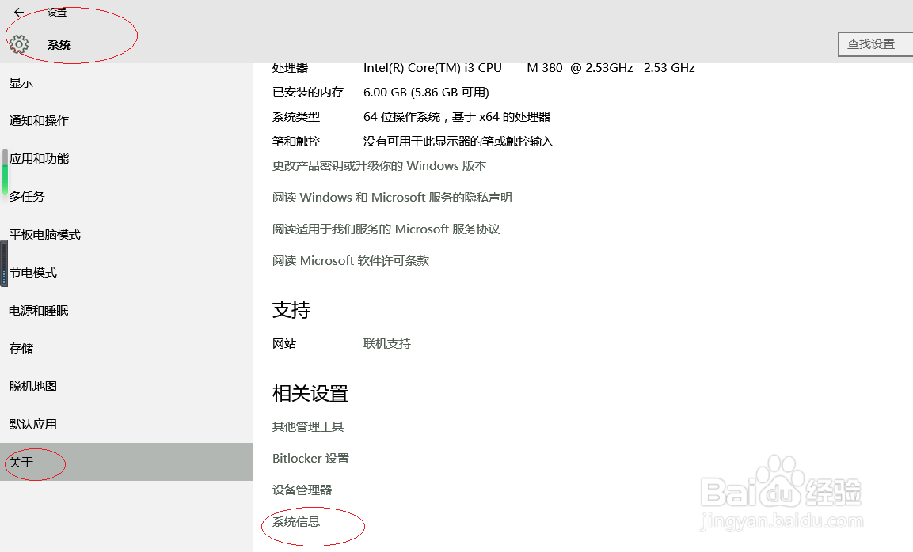
Task: Click the 系统 title in header
Action: (59, 45)
